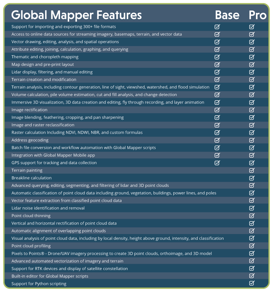273x292 pixels.
Task: Click Pro checkmark for Automatic classification of point cloud
Action: (x=252, y=193)
